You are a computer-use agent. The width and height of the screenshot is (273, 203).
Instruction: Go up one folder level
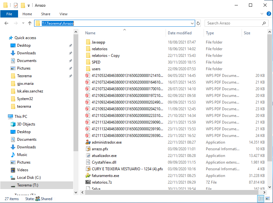30,23
